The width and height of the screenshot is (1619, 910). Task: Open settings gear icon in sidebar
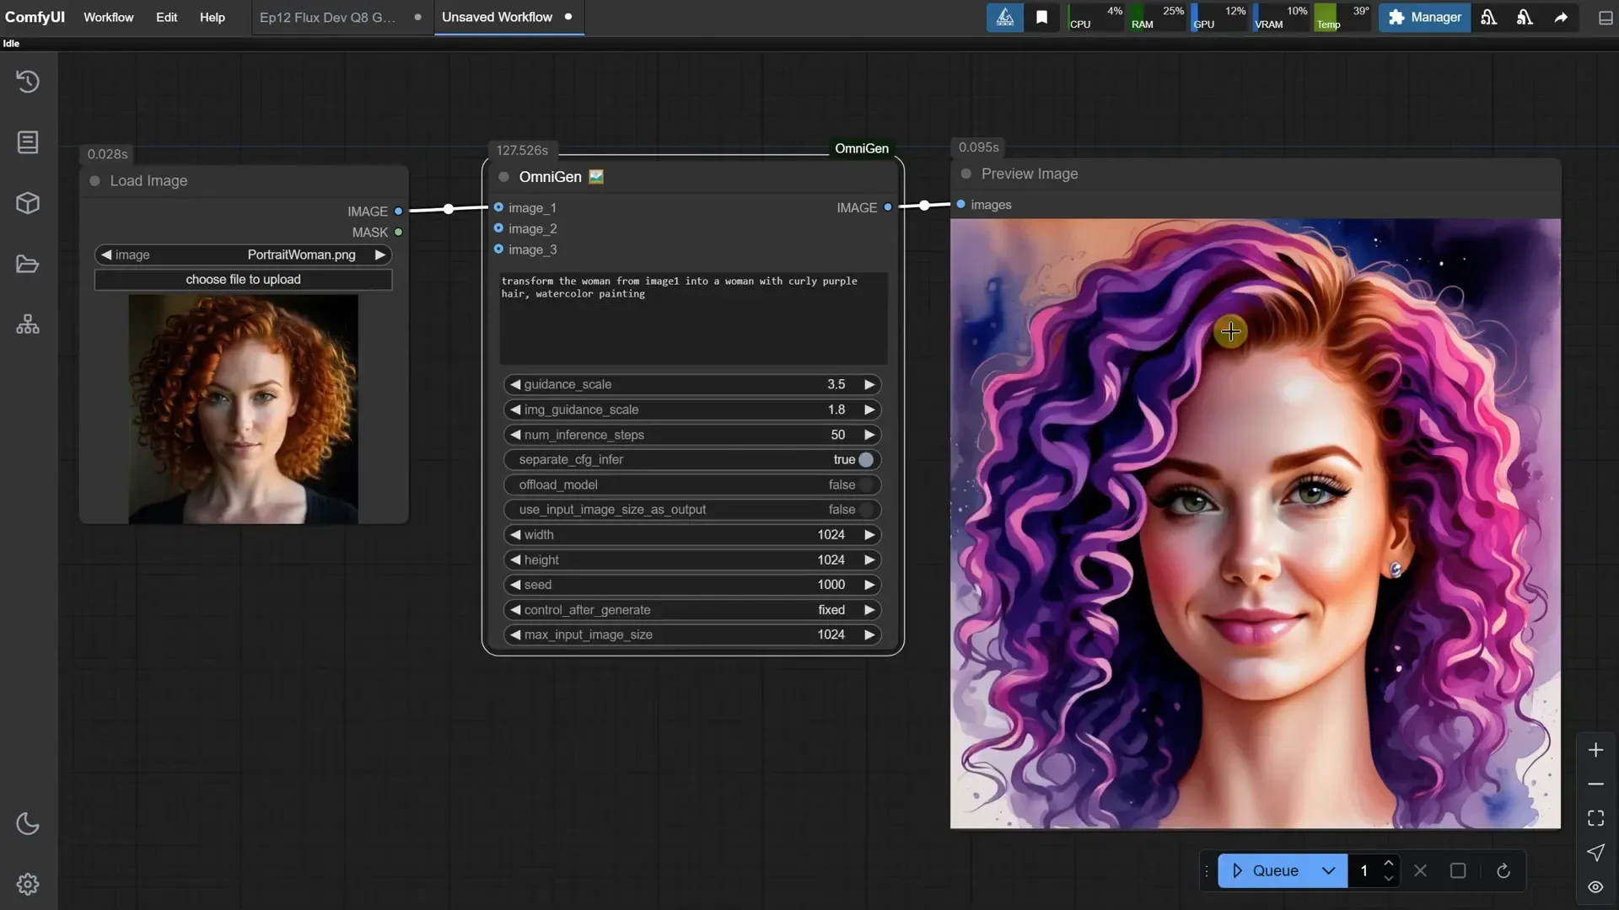coord(28,884)
